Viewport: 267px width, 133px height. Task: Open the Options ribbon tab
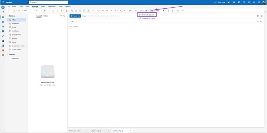(x=68, y=6)
